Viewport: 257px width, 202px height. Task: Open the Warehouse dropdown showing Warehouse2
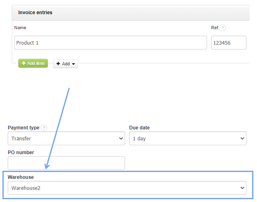point(127,188)
